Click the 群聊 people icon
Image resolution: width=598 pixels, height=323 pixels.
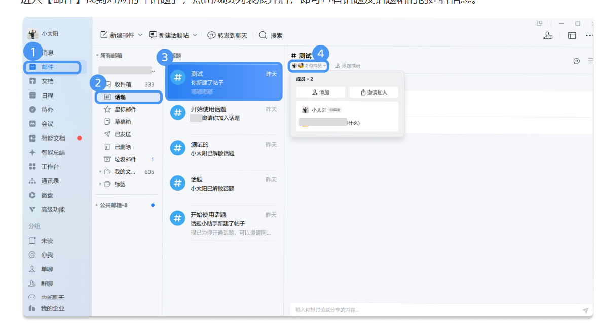tap(32, 284)
